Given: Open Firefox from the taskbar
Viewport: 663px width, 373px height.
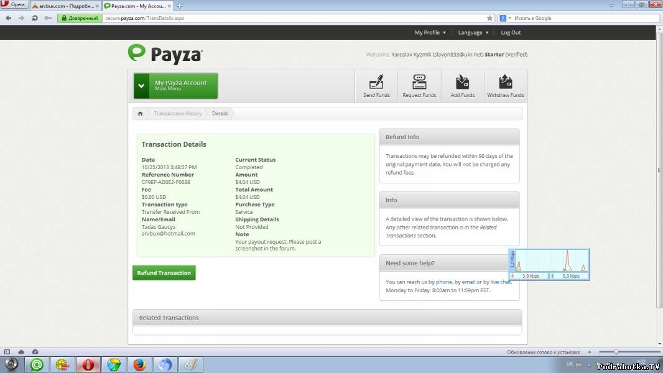Looking at the screenshot, I should [x=139, y=364].
